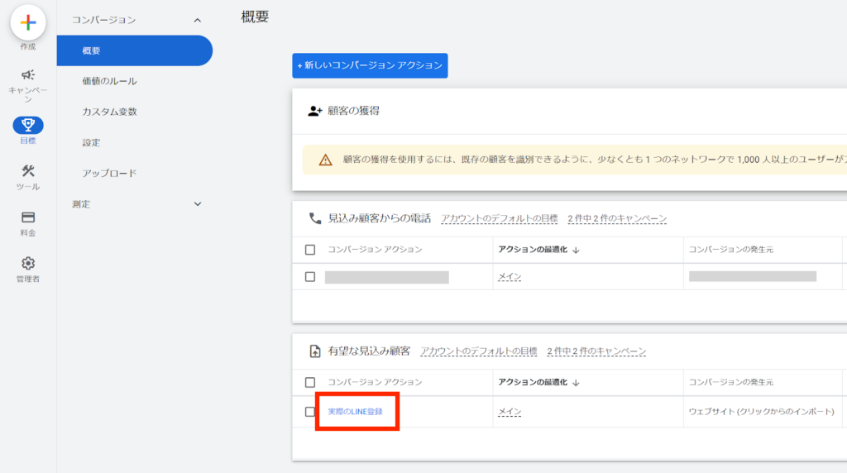The height and width of the screenshot is (473, 847).
Task: Click the phone icon beside 見込み顧客からの電話
Action: 315,218
